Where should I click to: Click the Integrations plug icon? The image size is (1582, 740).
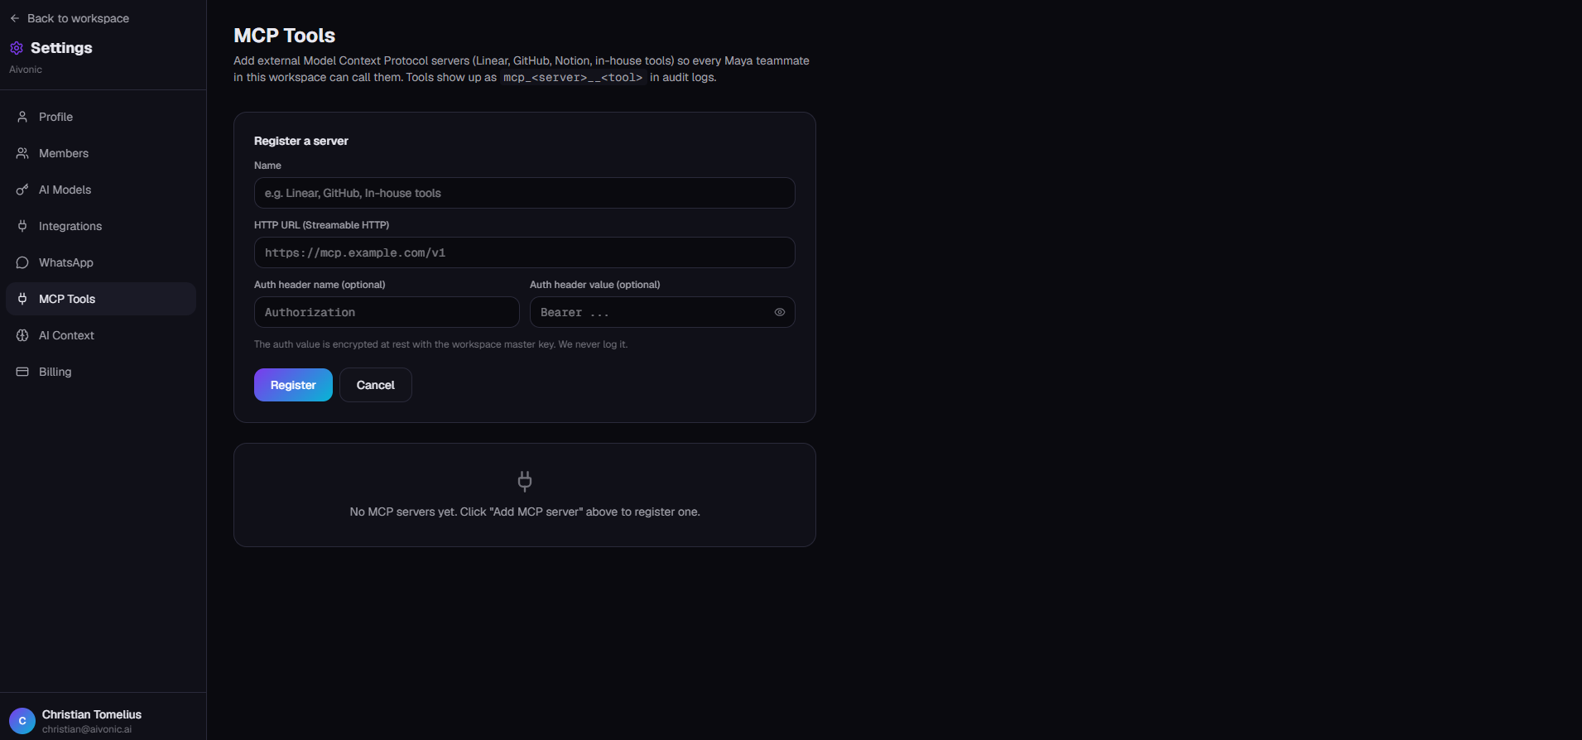click(x=22, y=226)
